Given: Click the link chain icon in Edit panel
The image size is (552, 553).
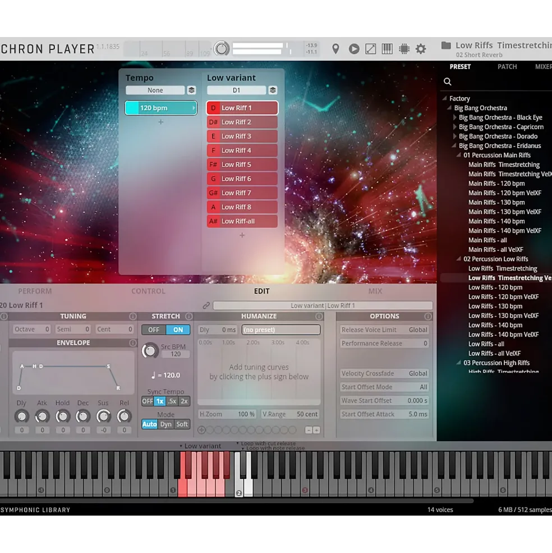Looking at the screenshot, I should point(206,305).
